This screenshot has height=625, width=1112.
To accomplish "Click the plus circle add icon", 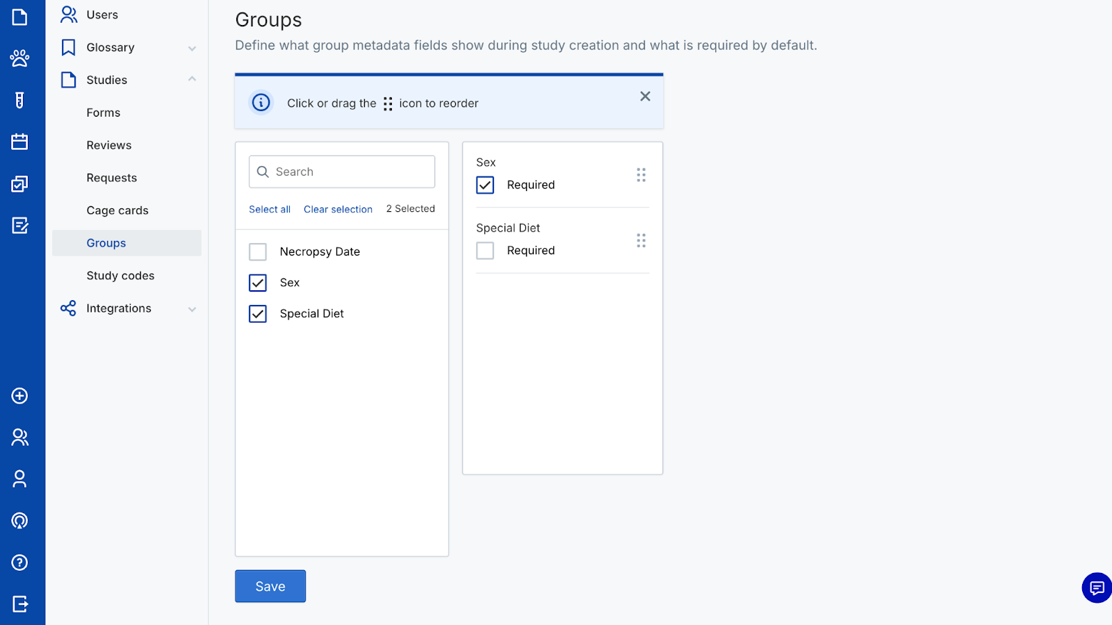I will pos(19,396).
